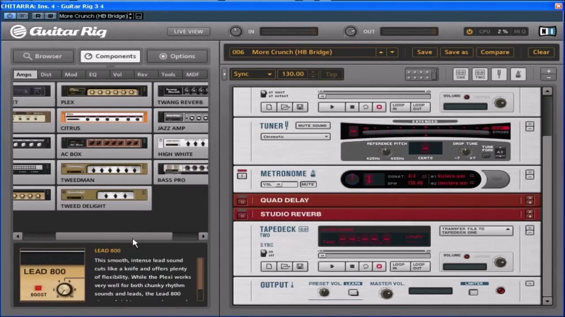The height and width of the screenshot is (317, 565).
Task: Select the Tweed Delight amp component
Action: (104, 198)
